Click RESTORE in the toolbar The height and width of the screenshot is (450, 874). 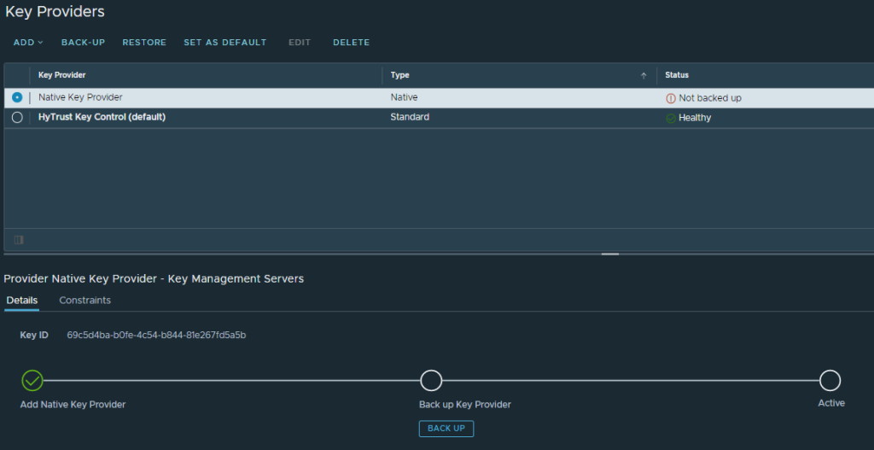pos(144,42)
